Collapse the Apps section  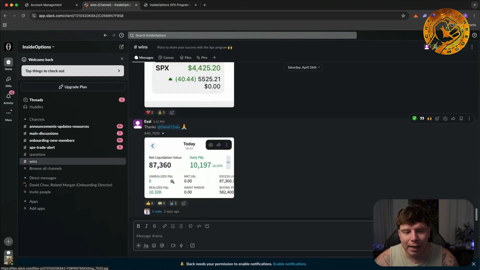25,201
